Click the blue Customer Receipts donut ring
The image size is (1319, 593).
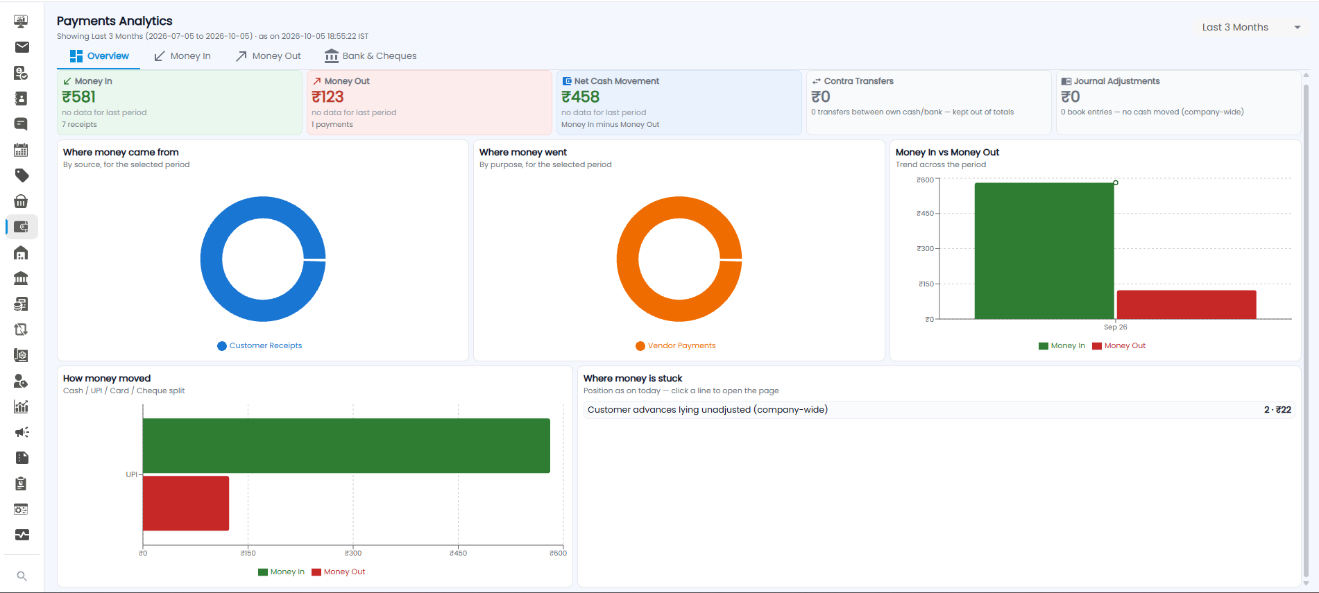pyautogui.click(x=211, y=259)
